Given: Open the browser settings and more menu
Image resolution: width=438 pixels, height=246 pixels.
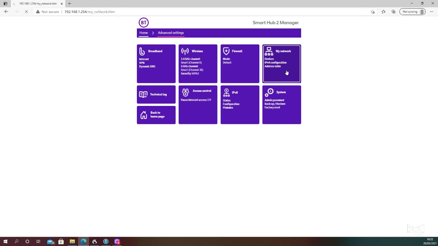Looking at the screenshot, I should (x=432, y=12).
